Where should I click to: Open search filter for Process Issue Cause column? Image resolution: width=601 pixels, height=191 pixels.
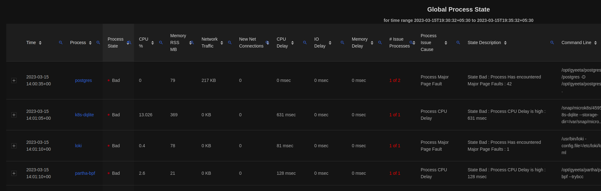tap(458, 43)
